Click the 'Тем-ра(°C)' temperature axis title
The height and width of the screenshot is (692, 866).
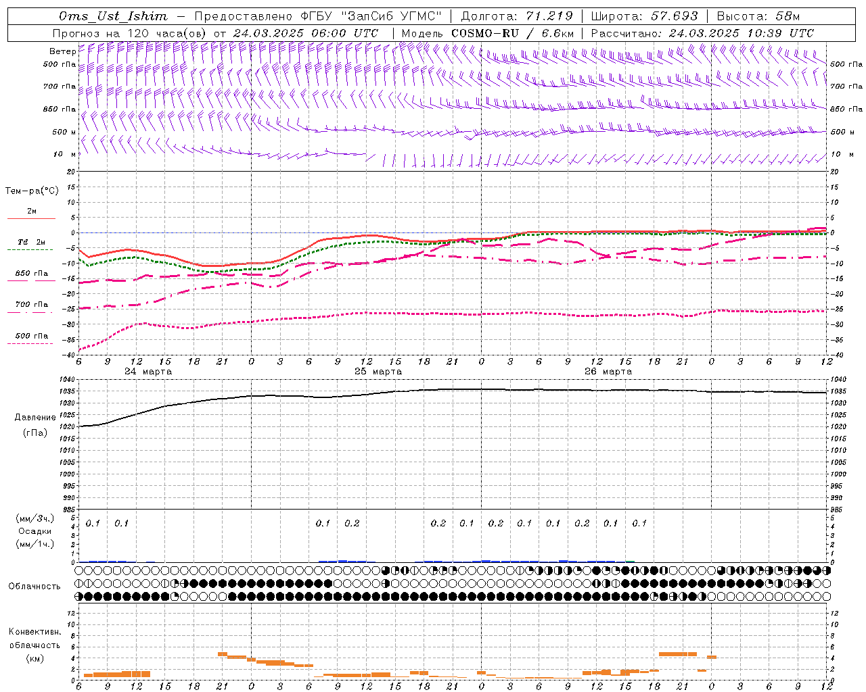(x=32, y=191)
